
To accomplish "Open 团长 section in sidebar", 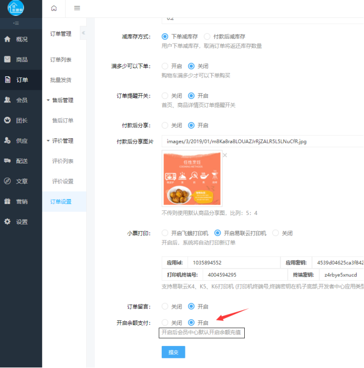I will 21,120.
